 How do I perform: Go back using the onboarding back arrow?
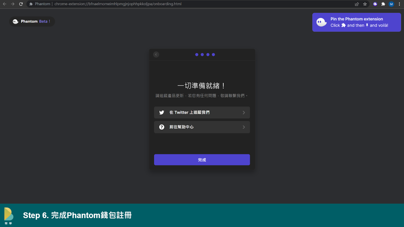pyautogui.click(x=156, y=54)
